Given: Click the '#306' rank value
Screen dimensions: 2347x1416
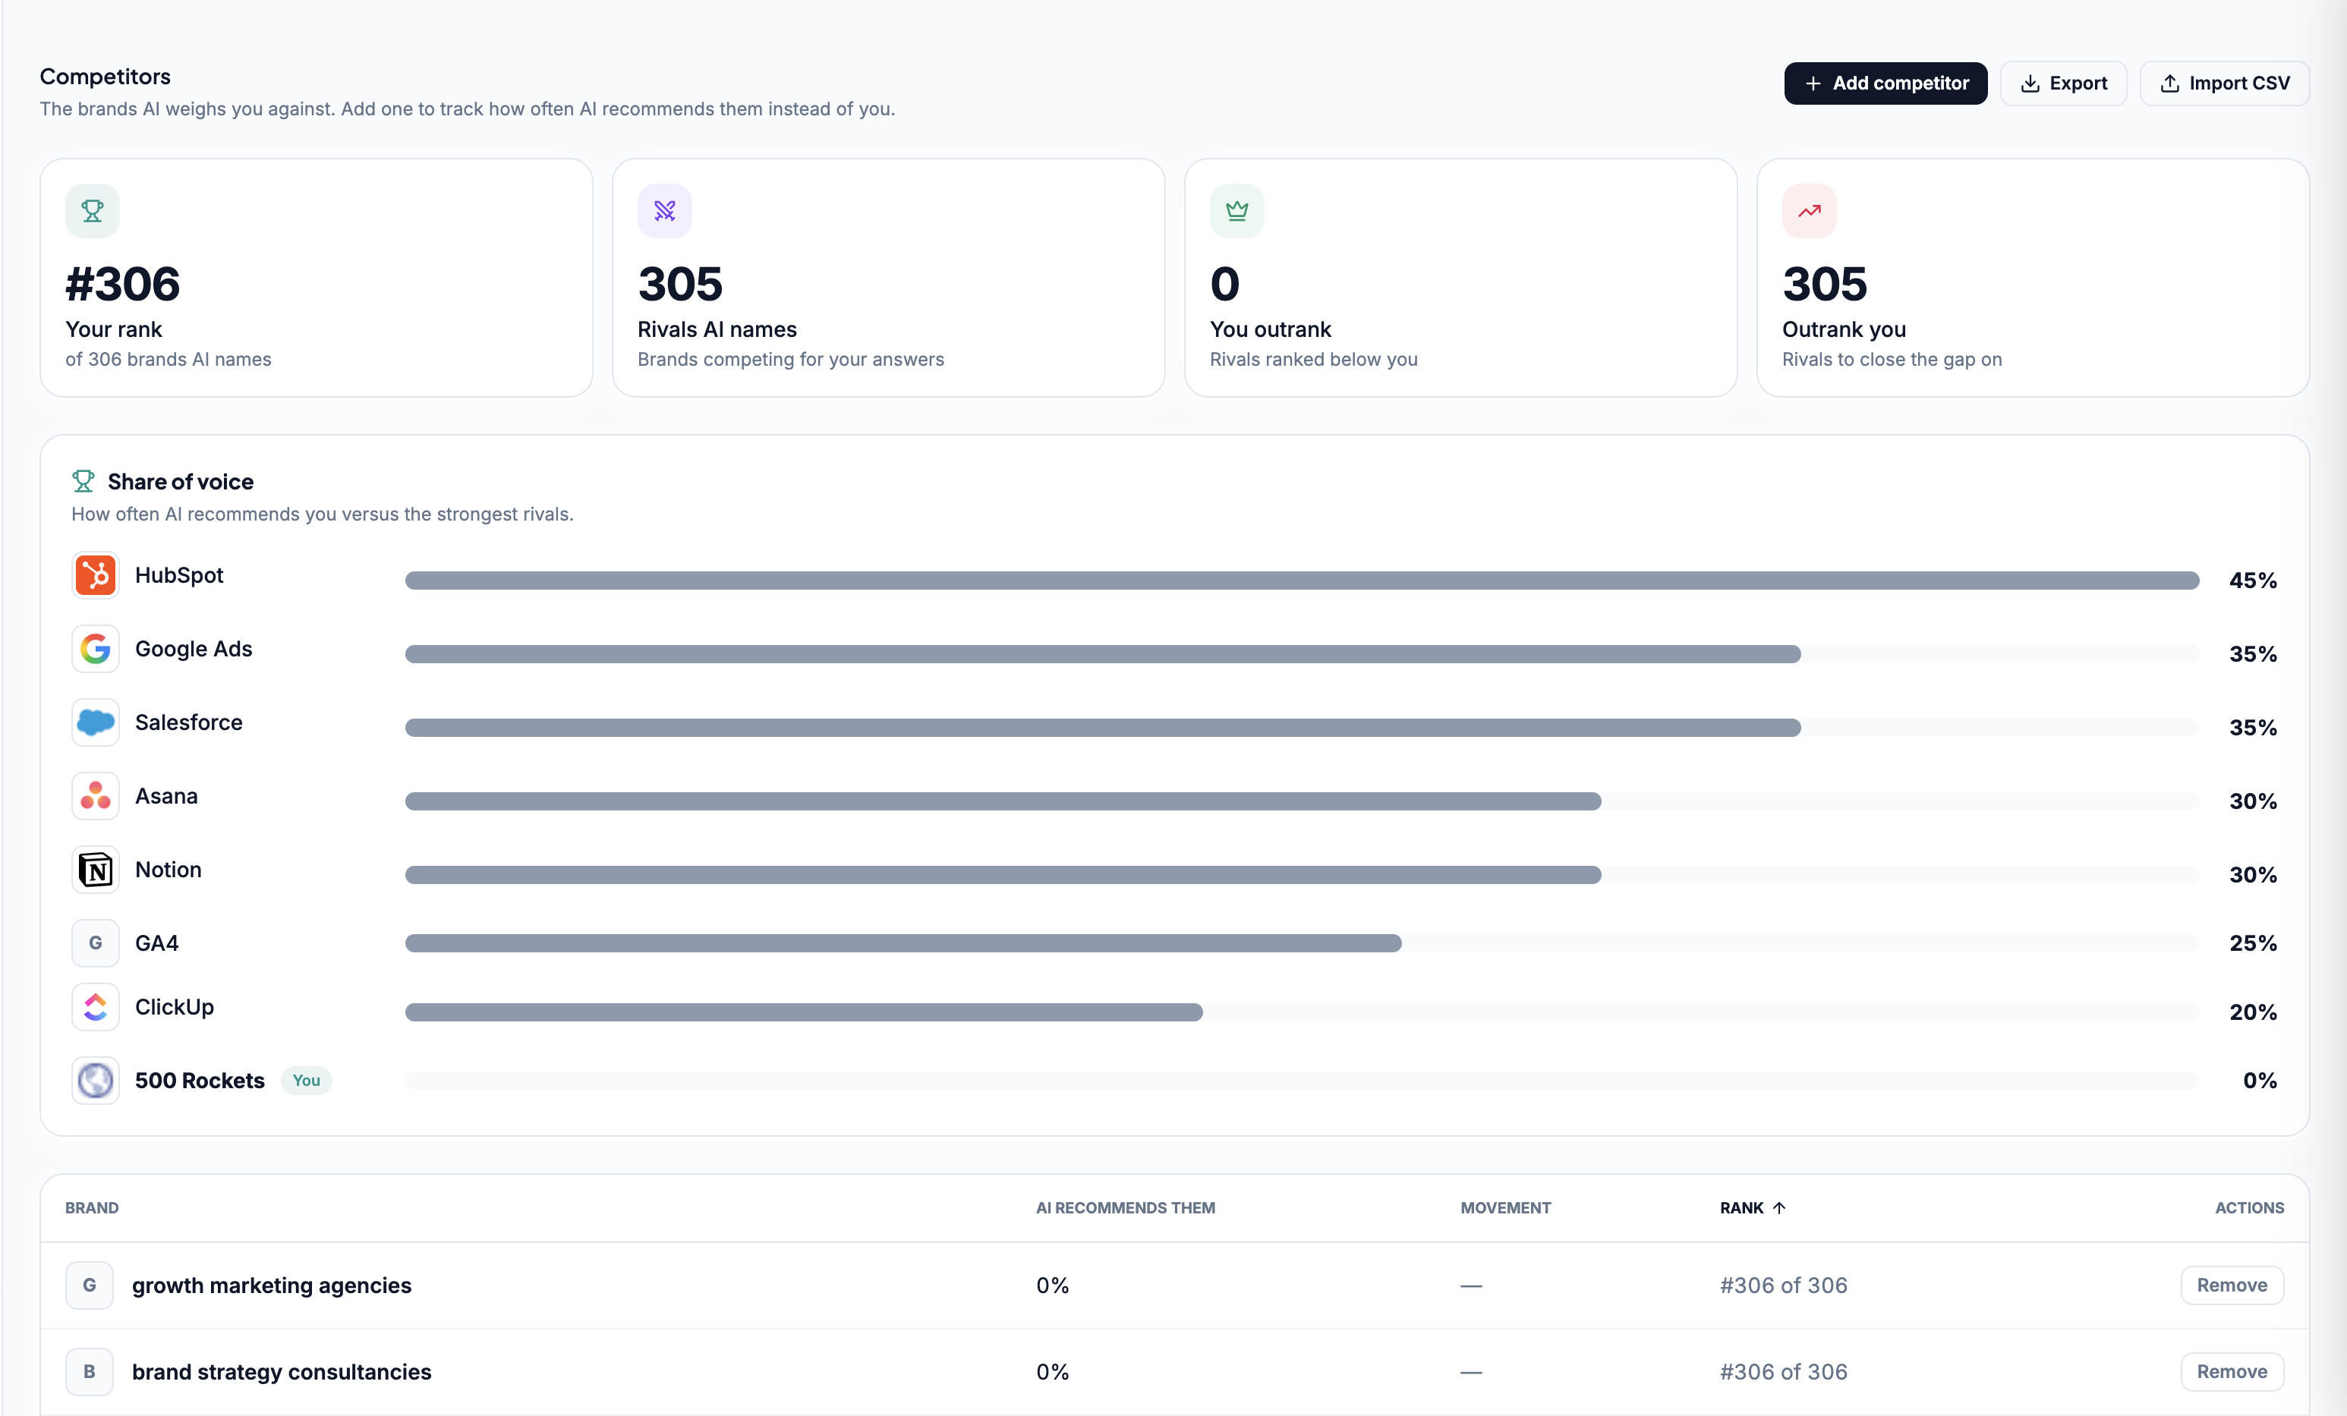Looking at the screenshot, I should pyautogui.click(x=123, y=284).
